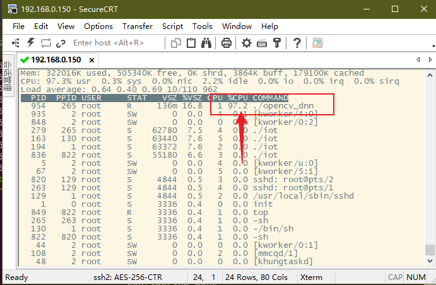Click the [mmcqd/1] process text
Image resolution: width=436 pixels, height=285 pixels.
[276, 253]
